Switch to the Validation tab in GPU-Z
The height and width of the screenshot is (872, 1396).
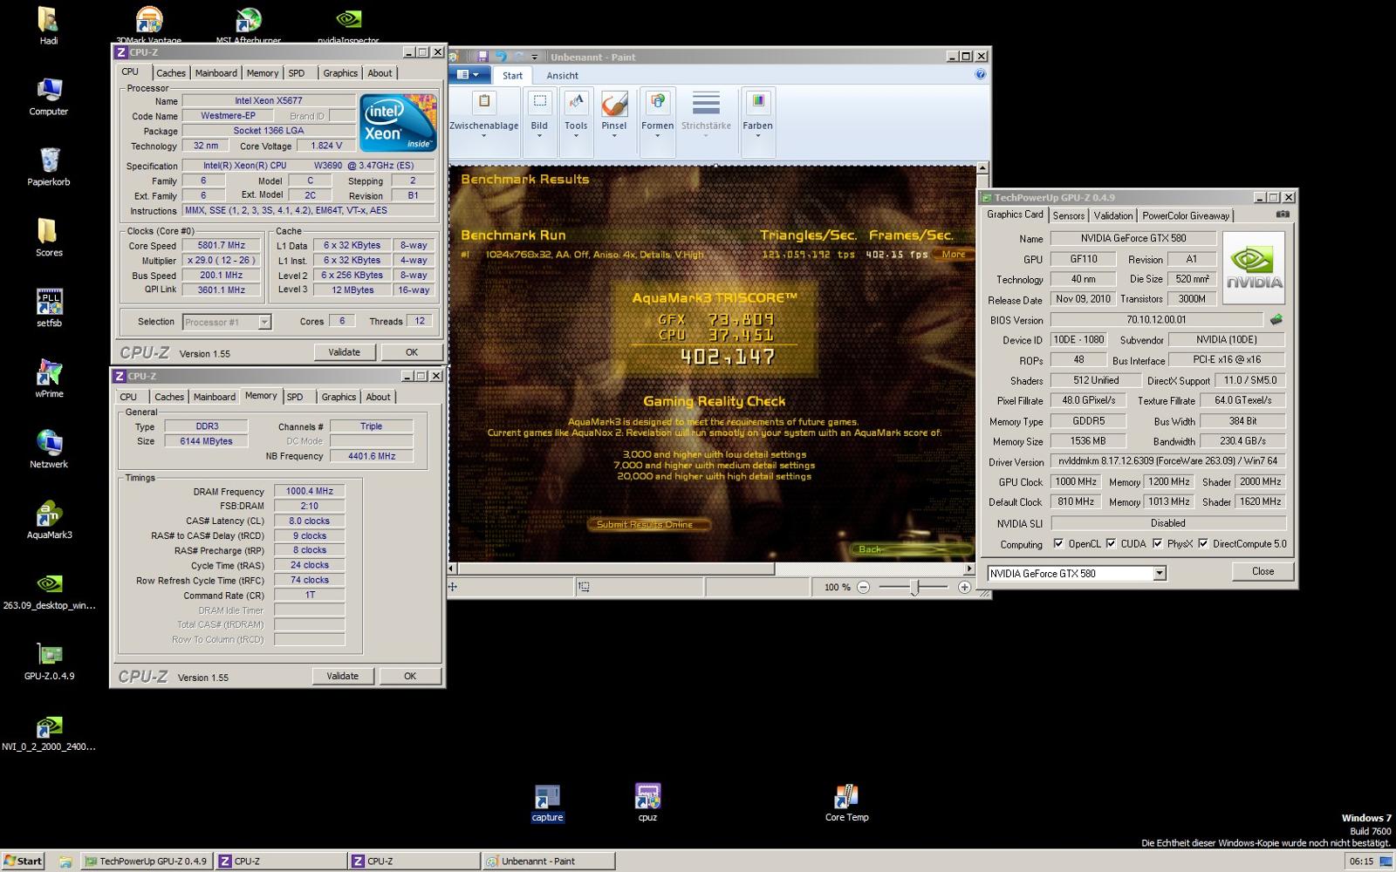coord(1112,215)
